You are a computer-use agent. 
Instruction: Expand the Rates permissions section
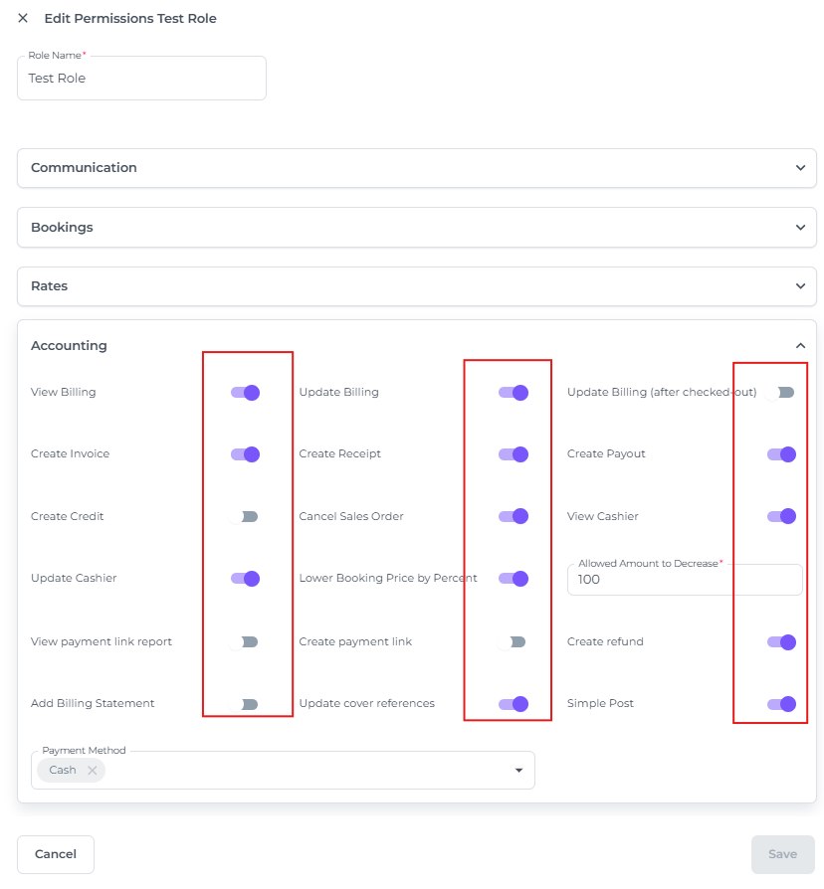click(416, 286)
